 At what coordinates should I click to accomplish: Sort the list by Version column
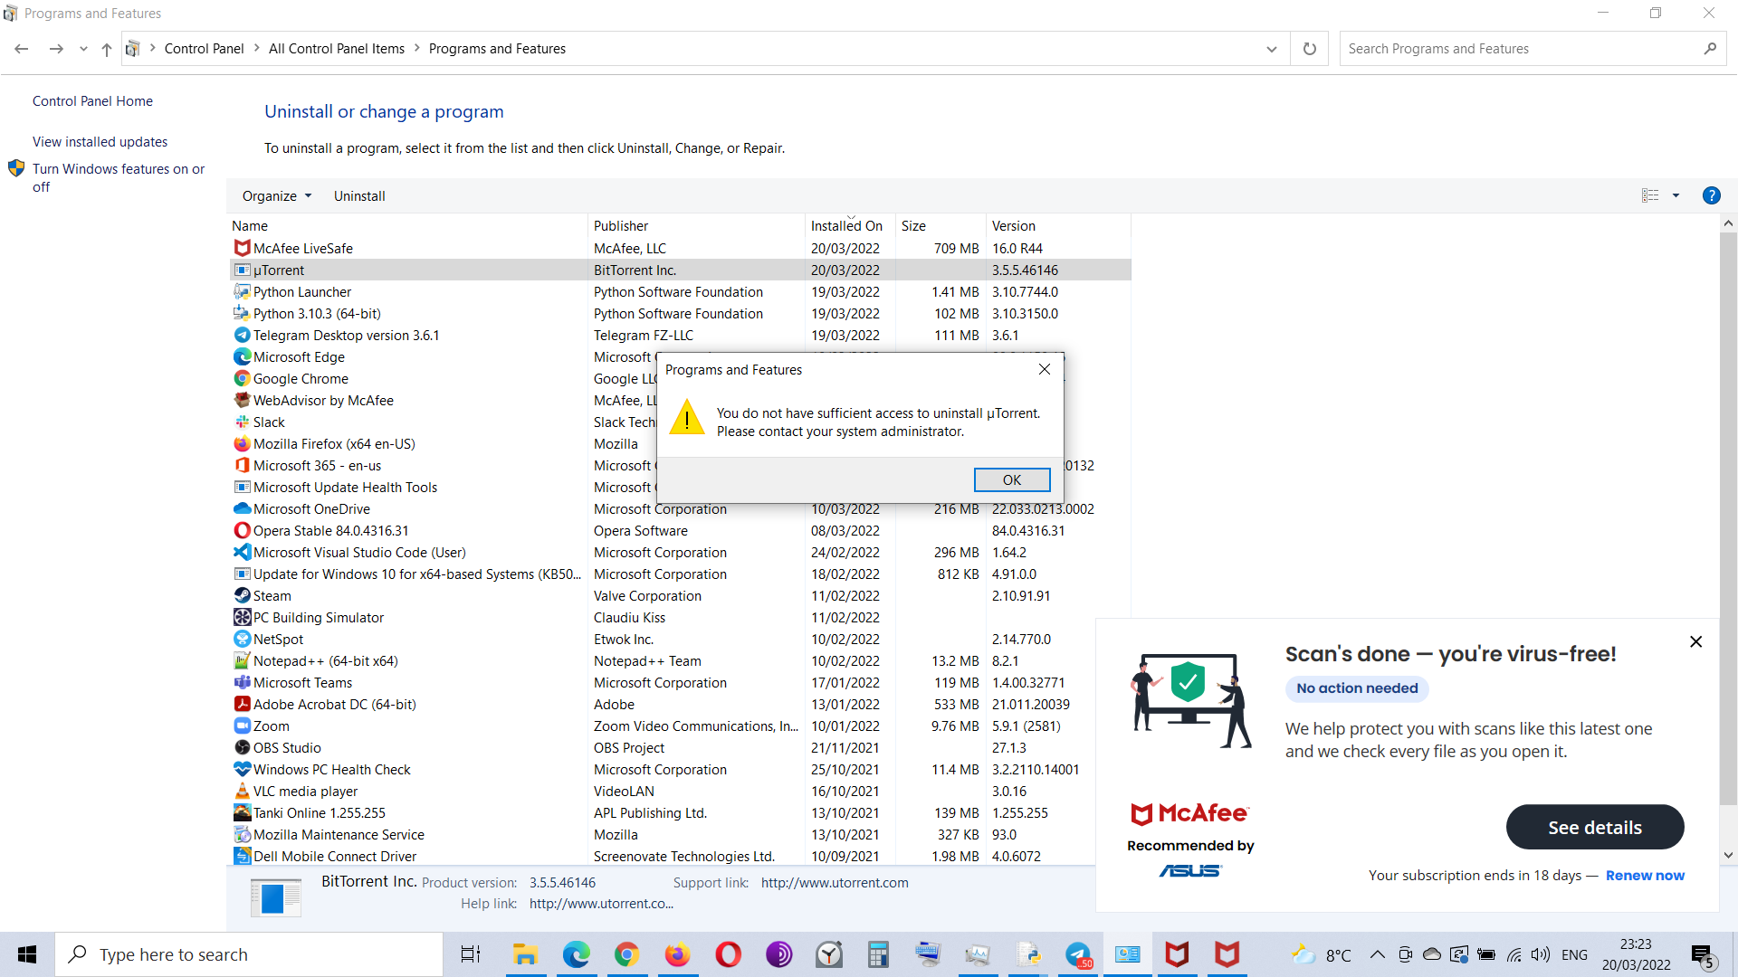point(1058,226)
